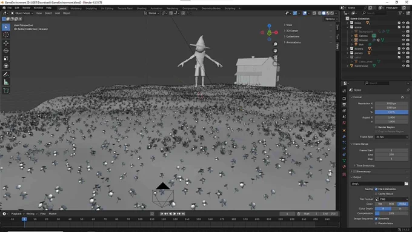Expand the Time Stretching section
The height and width of the screenshot is (232, 412).
point(365,165)
